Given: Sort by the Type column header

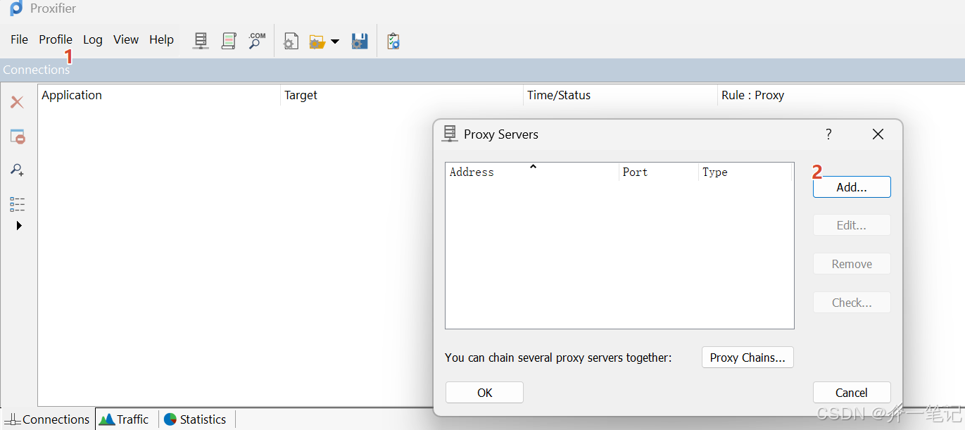Looking at the screenshot, I should 745,172.
